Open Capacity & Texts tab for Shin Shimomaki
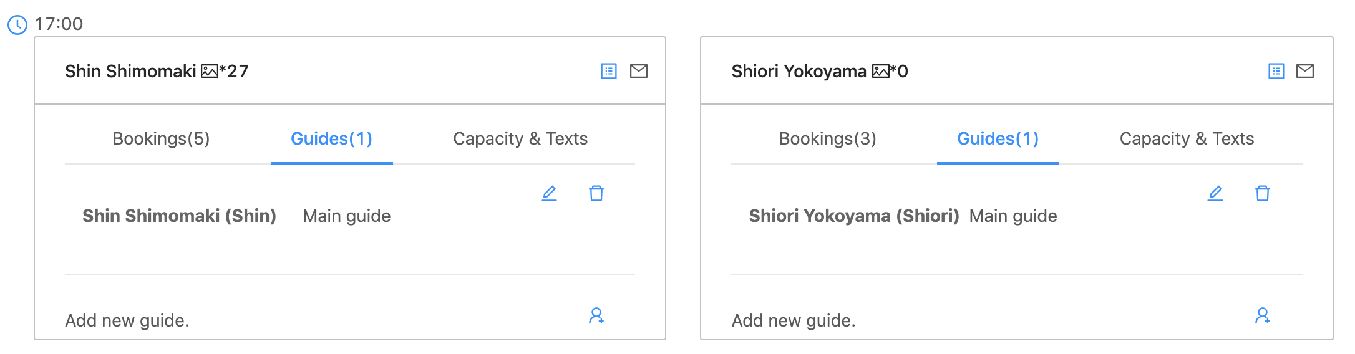 tap(520, 138)
